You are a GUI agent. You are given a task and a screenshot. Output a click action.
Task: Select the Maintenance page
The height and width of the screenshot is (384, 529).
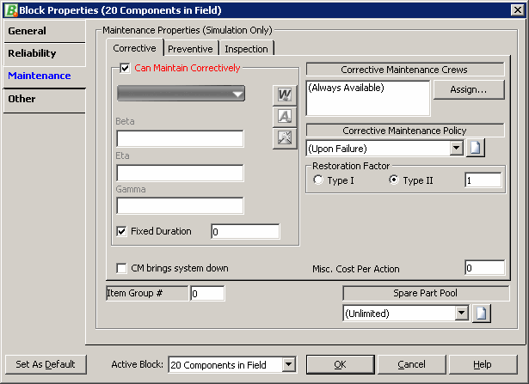coord(45,76)
